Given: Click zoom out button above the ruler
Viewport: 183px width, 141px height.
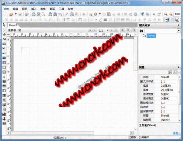Looking at the screenshot, I should (128, 30).
